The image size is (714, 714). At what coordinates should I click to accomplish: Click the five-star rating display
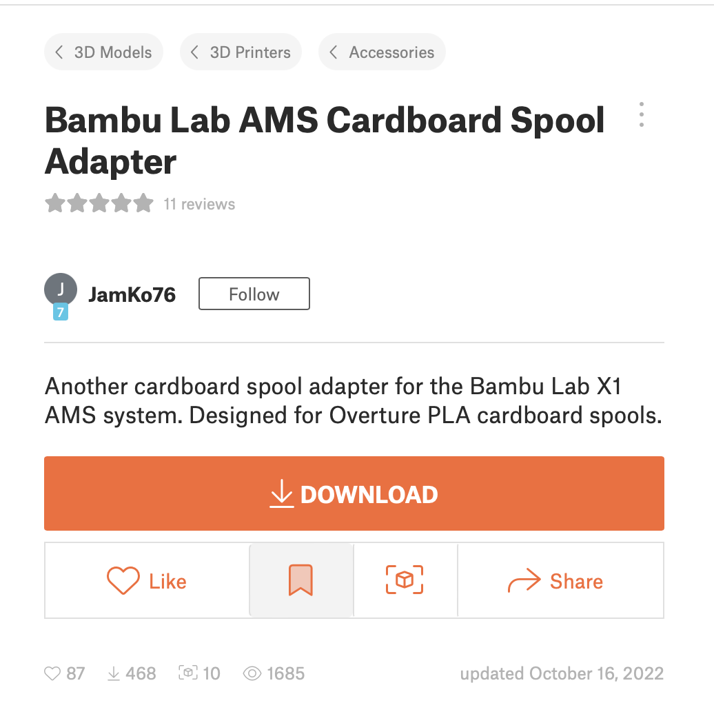(x=99, y=203)
